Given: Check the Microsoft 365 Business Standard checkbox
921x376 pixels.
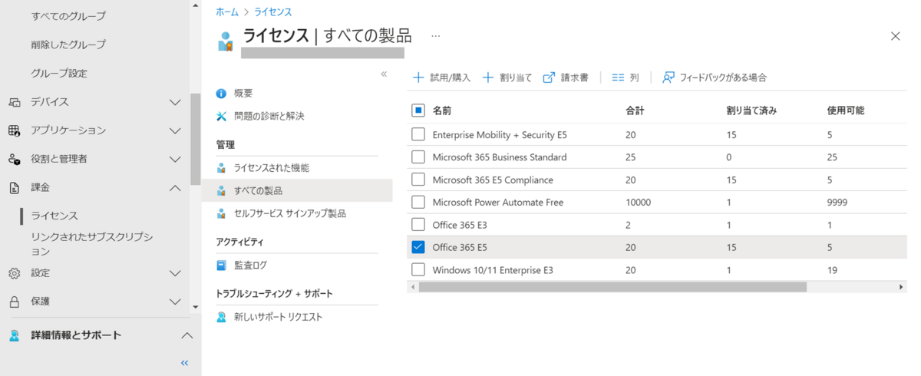Looking at the screenshot, I should [x=418, y=157].
